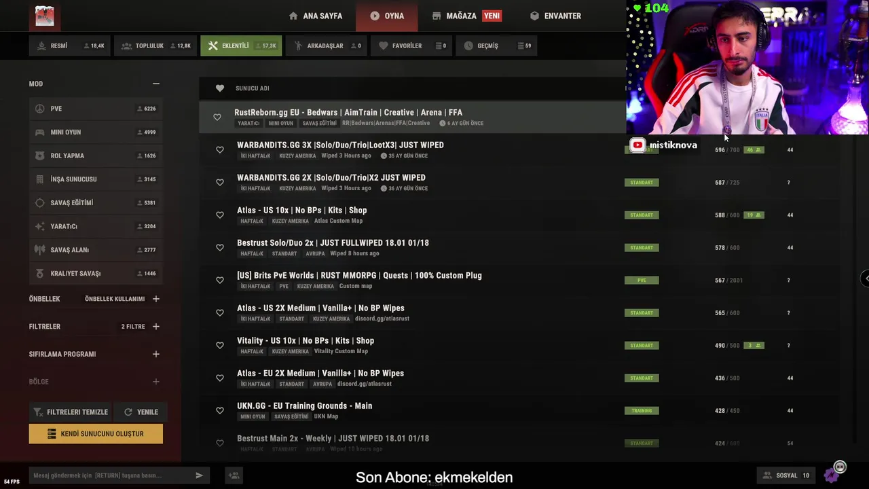Open the Rust logo in top left
This screenshot has height=489, width=869.
[x=45, y=16]
